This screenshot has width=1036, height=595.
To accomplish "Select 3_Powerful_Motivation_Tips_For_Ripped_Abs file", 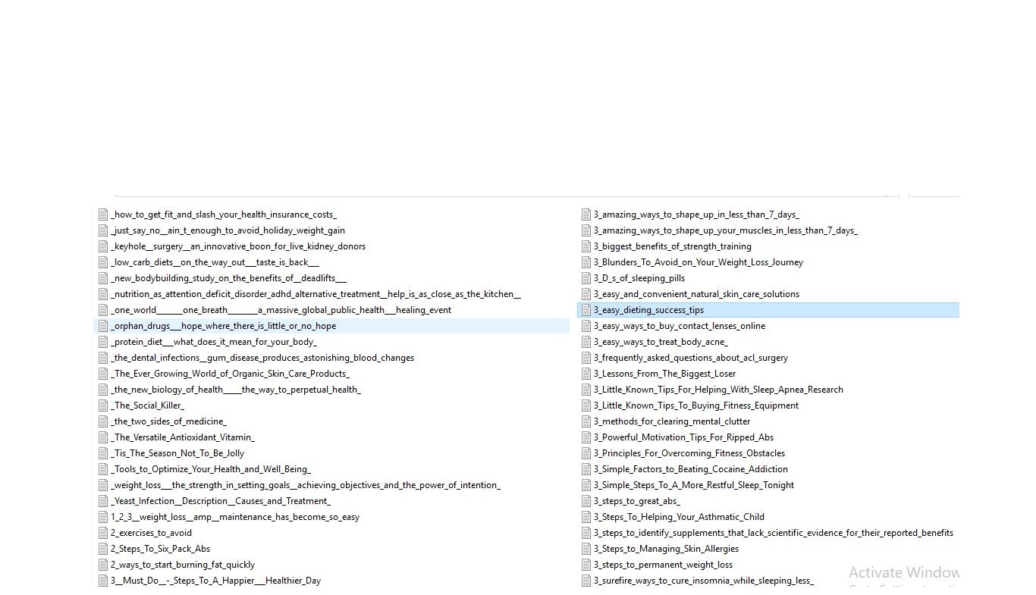I will (x=683, y=437).
